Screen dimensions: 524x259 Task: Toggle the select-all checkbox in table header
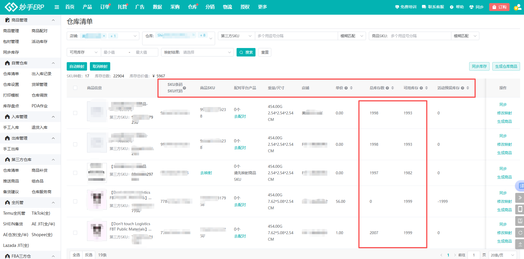coord(75,88)
